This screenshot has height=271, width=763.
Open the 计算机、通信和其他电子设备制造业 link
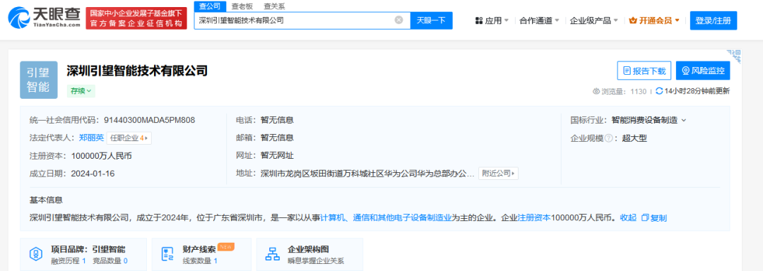386,218
